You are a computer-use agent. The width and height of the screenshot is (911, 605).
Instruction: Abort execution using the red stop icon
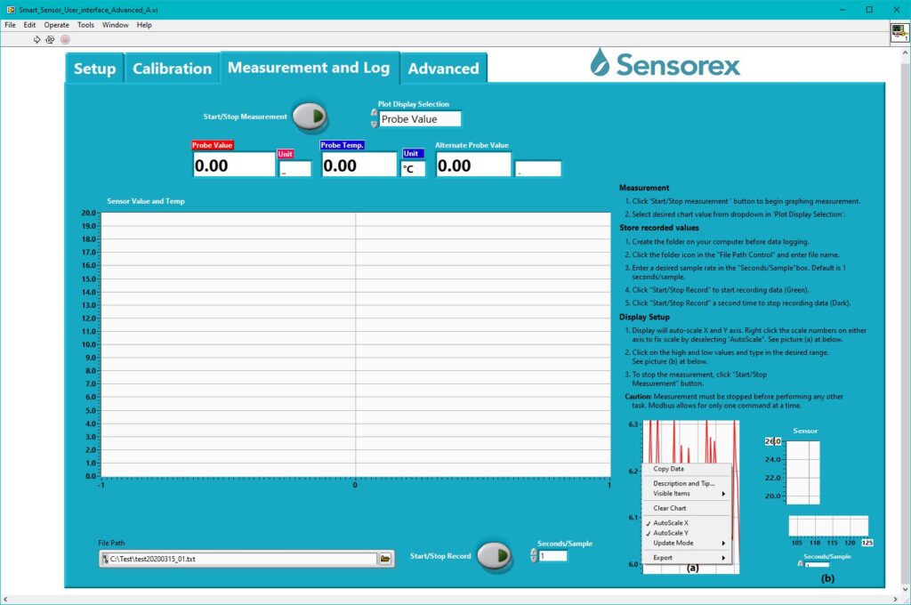(64, 39)
